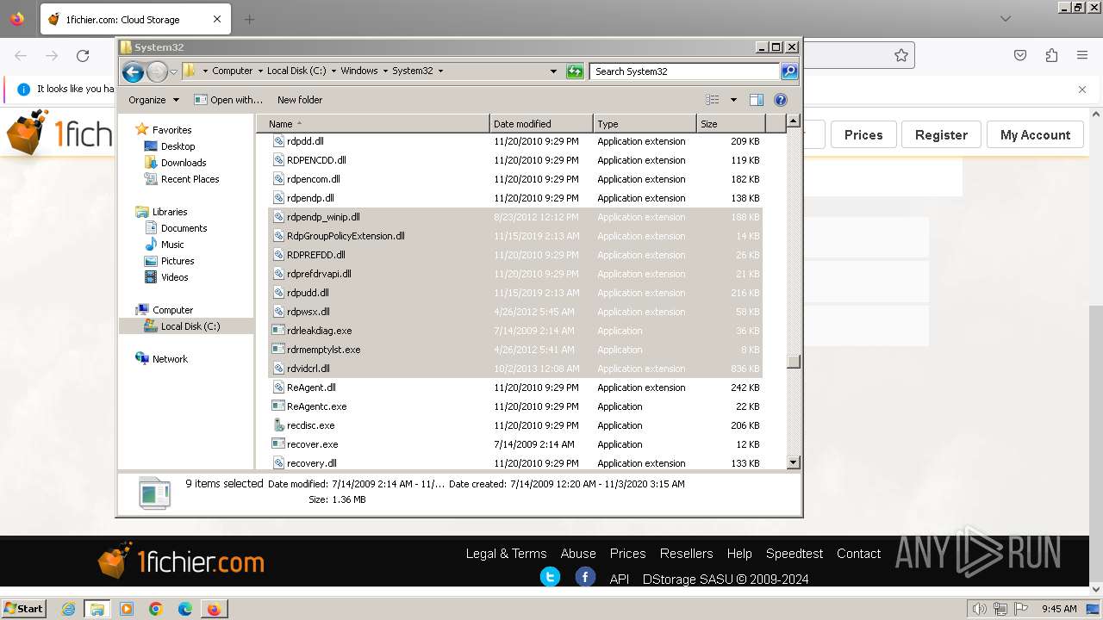Select Downloads in navigation pane
This screenshot has width=1103, height=620.
tap(183, 163)
